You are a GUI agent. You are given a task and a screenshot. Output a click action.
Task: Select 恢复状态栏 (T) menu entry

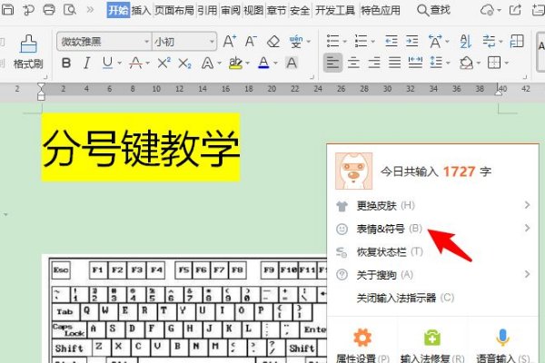pos(433,252)
